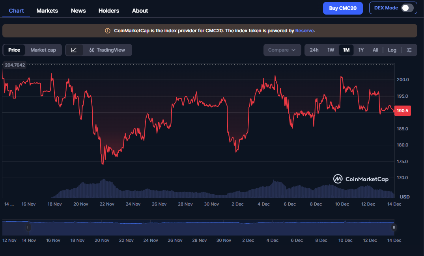
Task: Select the 1W range option
Action: 331,50
